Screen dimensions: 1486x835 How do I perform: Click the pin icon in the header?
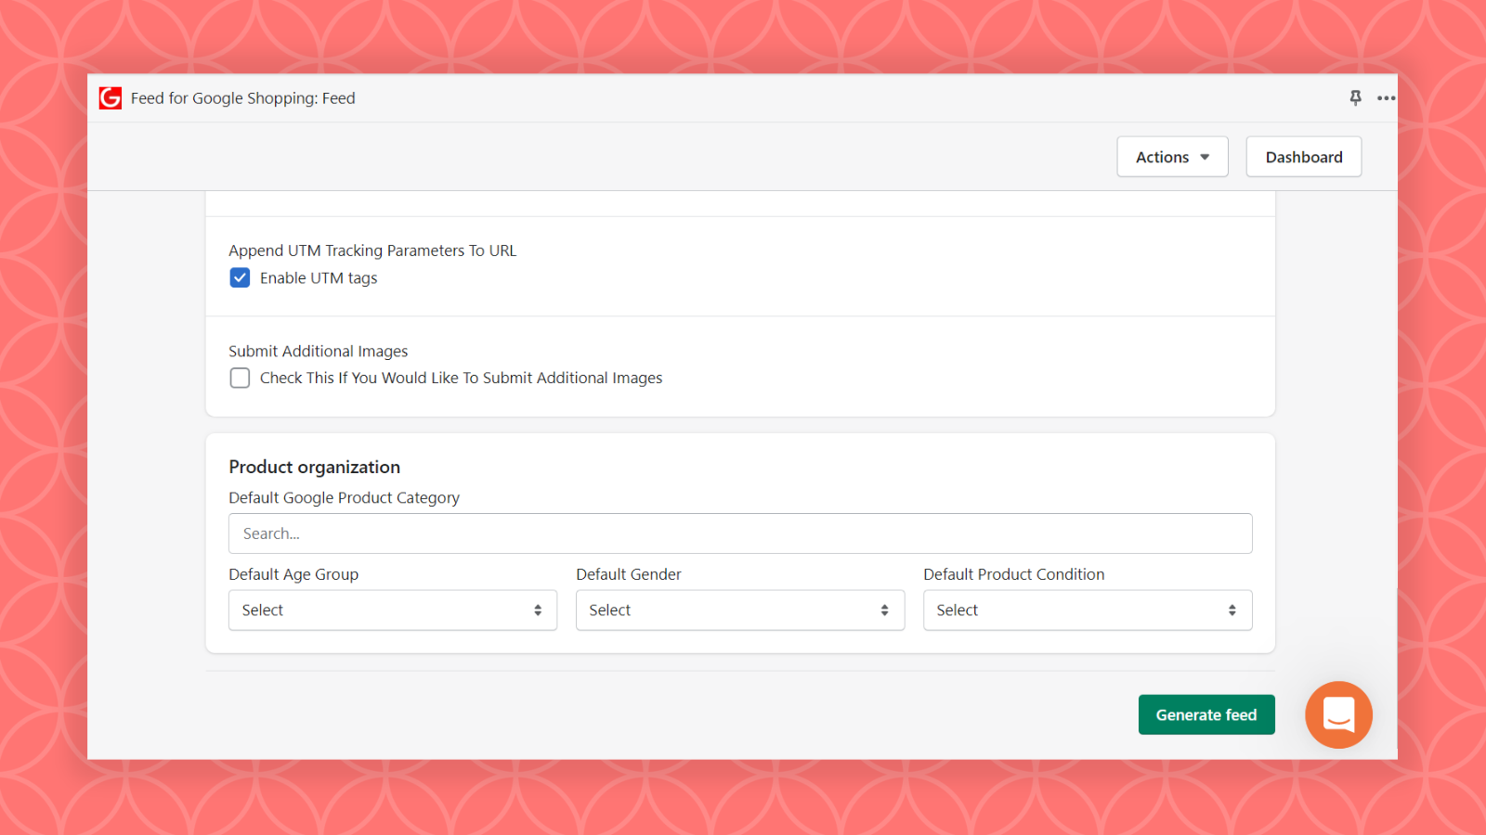click(x=1355, y=97)
